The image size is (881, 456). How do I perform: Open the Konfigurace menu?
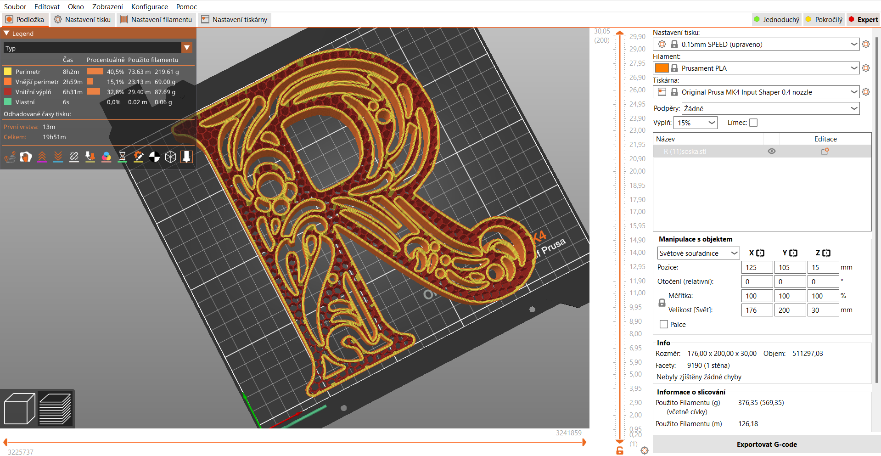tap(150, 6)
